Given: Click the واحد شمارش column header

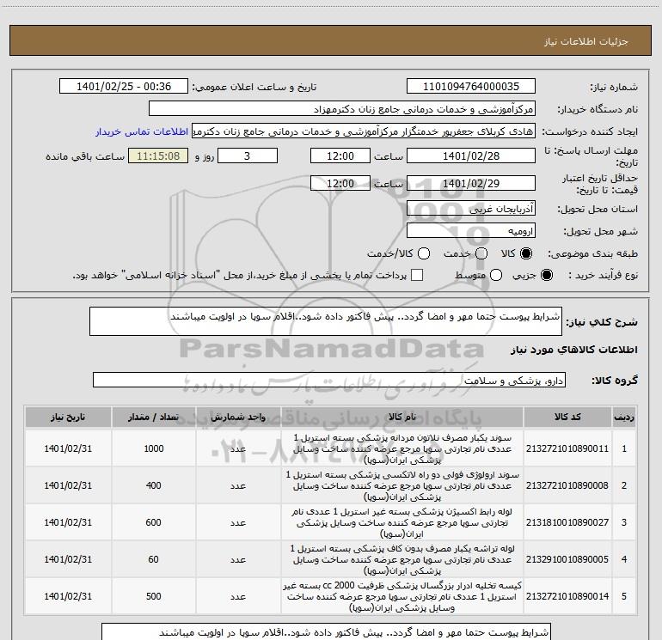Looking at the screenshot, I should [238, 418].
